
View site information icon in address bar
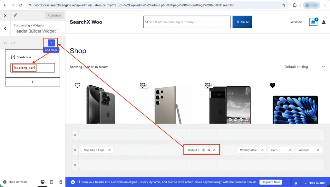coord(30,5)
